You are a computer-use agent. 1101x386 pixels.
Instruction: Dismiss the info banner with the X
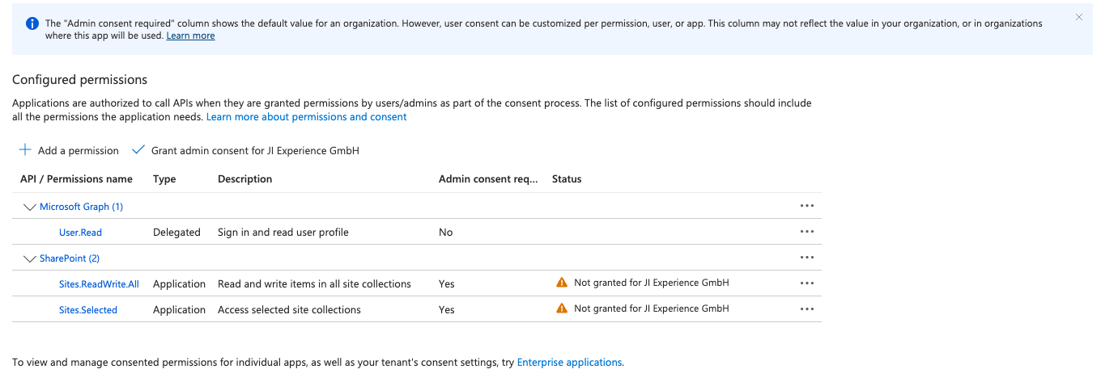point(1078,17)
